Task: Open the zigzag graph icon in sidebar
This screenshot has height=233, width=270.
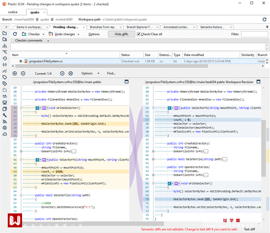Action: [x=5, y=71]
